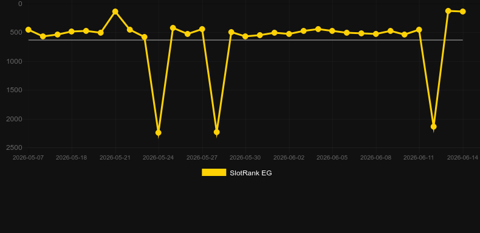Viewport: 480px width, 233px height.
Task: Click the 1000 y-axis label
Action: (x=15, y=61)
